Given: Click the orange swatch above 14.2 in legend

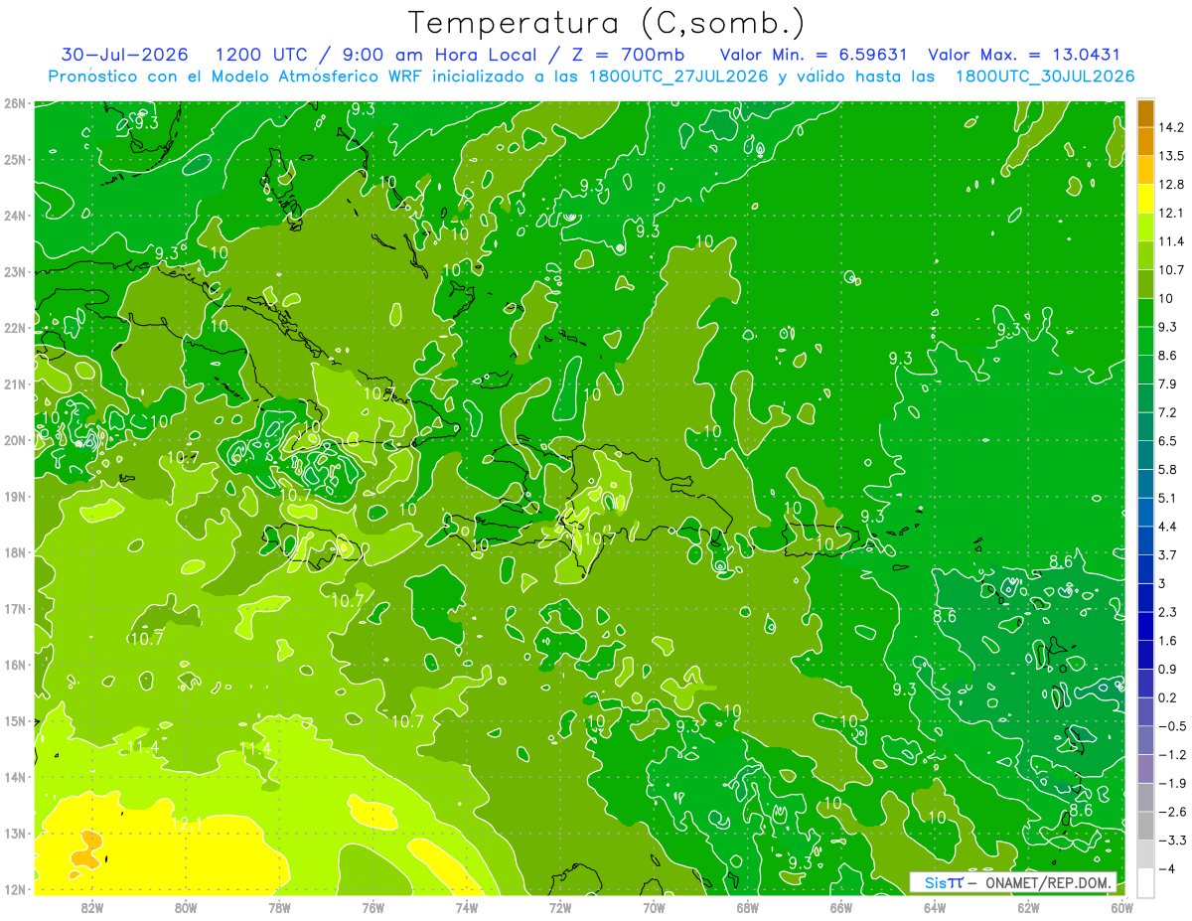Looking at the screenshot, I should click(x=1145, y=113).
